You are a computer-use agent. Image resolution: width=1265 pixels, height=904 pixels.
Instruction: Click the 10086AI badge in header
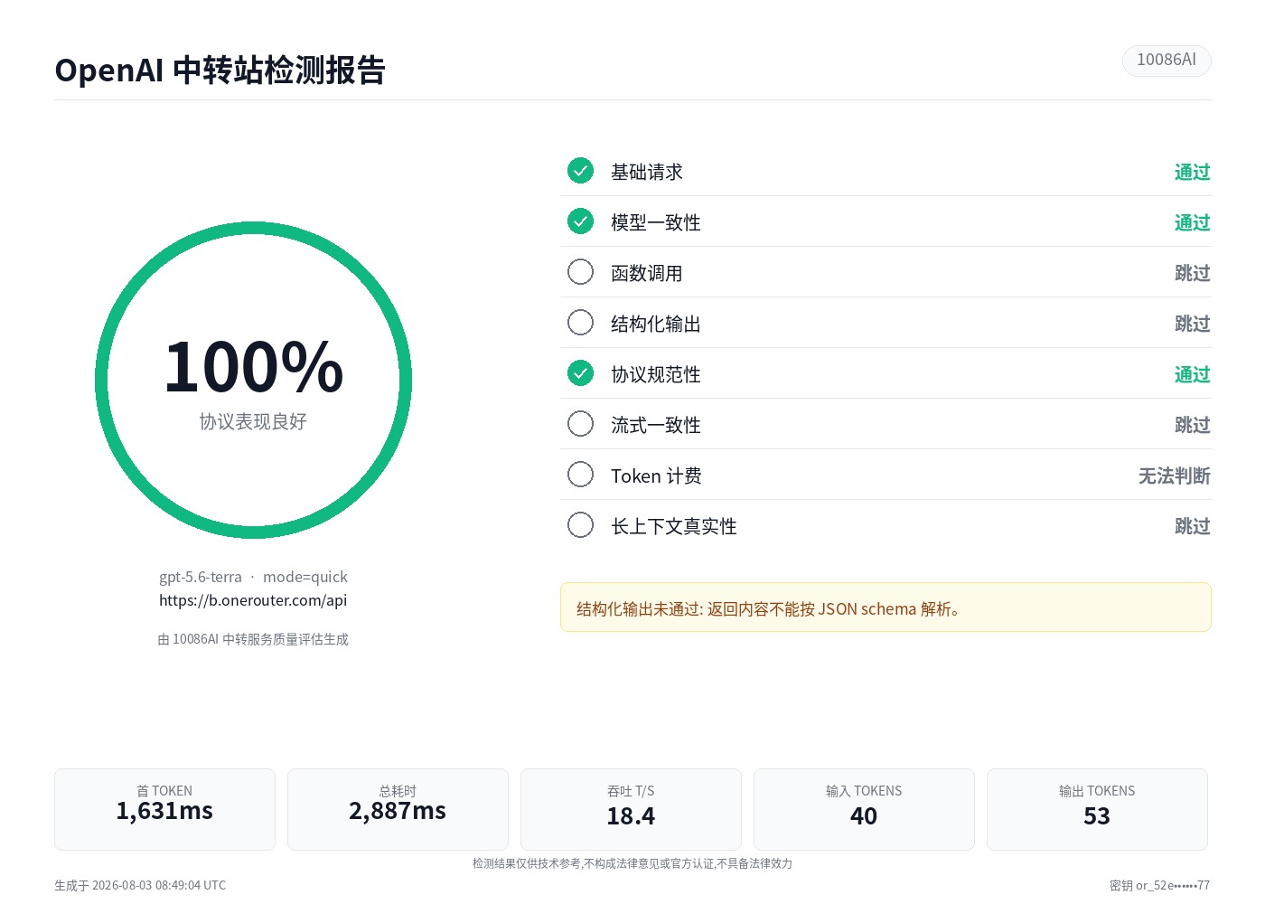pos(1167,61)
